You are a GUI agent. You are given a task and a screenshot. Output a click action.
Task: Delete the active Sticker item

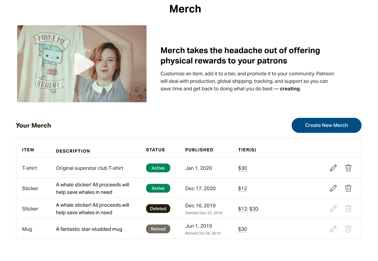click(348, 188)
